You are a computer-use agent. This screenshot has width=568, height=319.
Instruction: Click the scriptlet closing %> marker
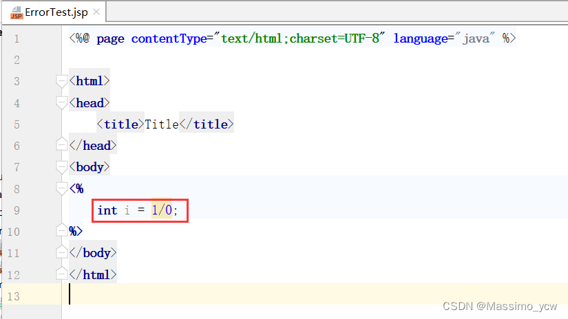coord(76,231)
